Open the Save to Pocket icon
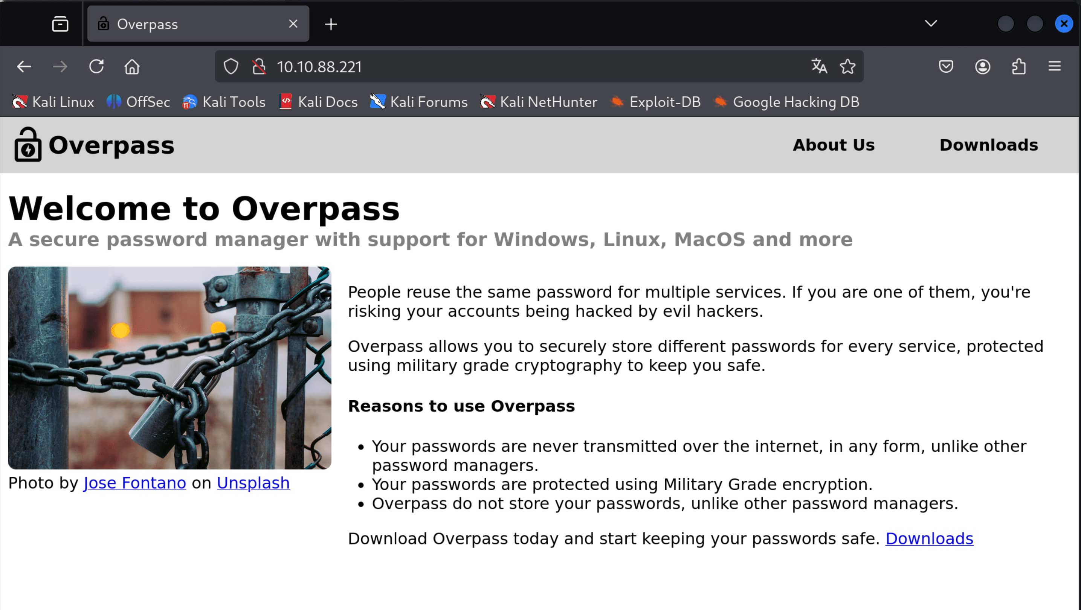The height and width of the screenshot is (610, 1081). [x=946, y=67]
